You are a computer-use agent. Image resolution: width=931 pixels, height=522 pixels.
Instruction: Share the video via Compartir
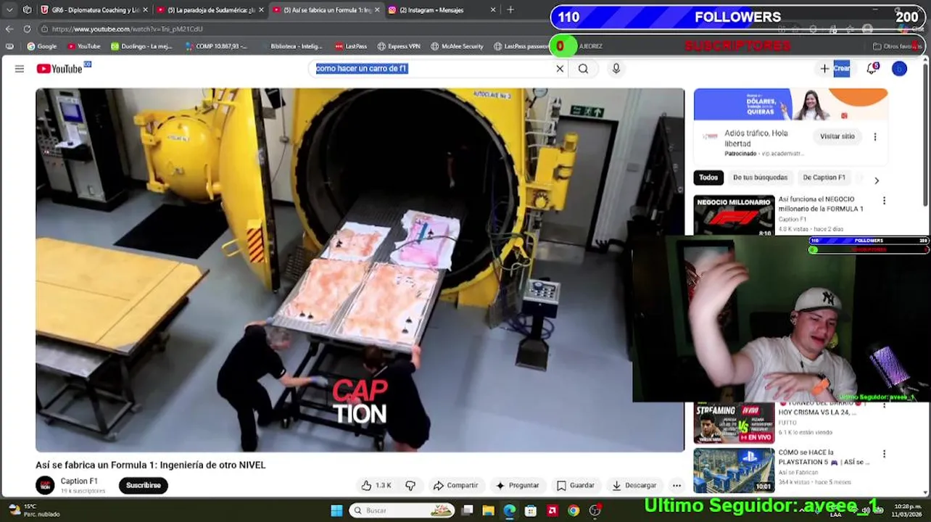click(x=455, y=485)
